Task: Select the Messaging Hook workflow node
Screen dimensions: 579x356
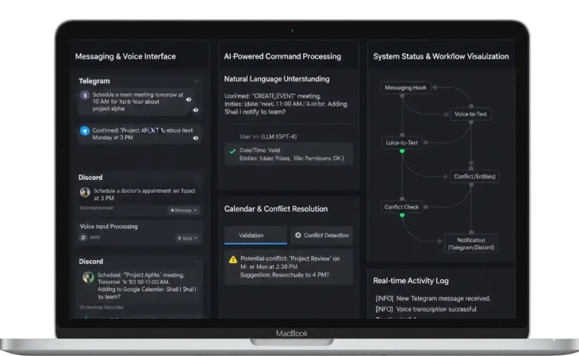Action: click(405, 87)
